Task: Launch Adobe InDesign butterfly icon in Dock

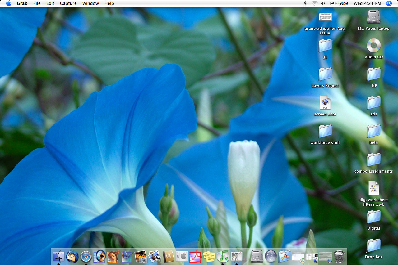Action: (x=127, y=257)
